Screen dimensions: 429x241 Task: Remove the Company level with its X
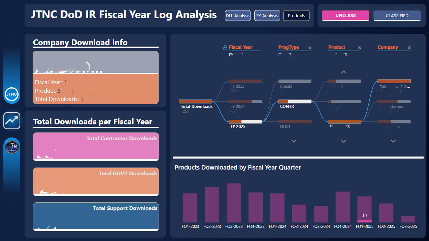point(409,48)
